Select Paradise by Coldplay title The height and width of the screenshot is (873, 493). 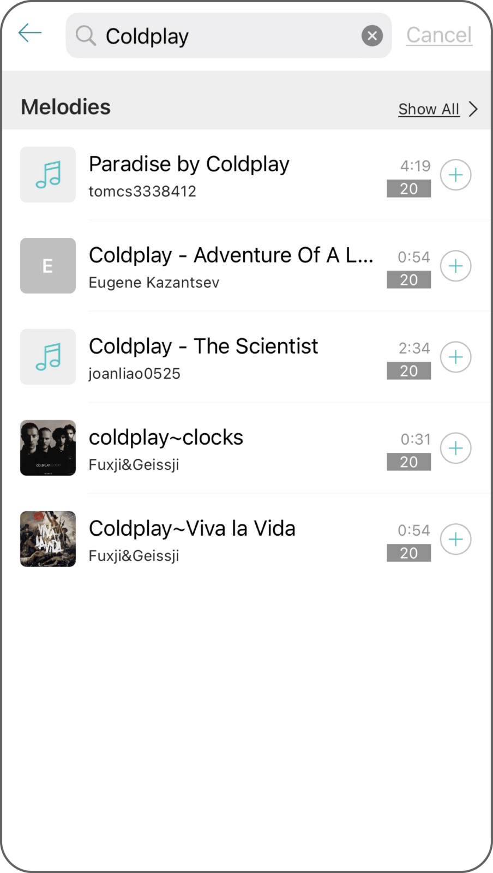tap(189, 164)
